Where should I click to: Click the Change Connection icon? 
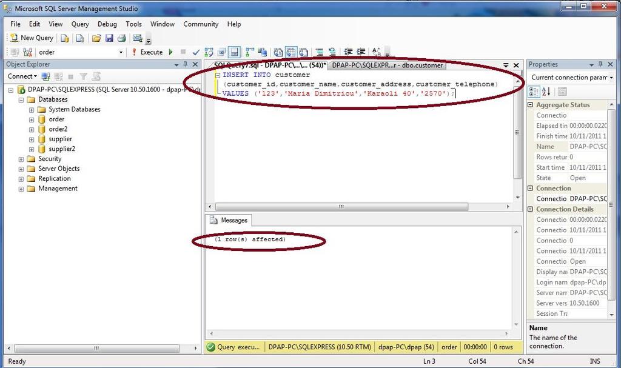(27, 52)
